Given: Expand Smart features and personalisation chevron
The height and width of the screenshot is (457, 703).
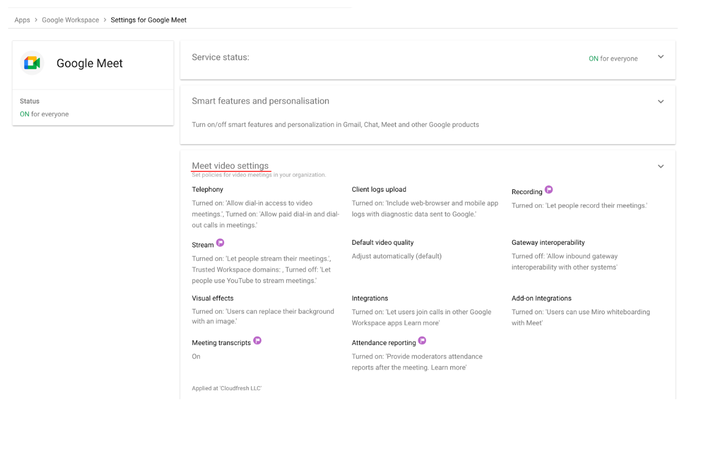Looking at the screenshot, I should pos(660,101).
